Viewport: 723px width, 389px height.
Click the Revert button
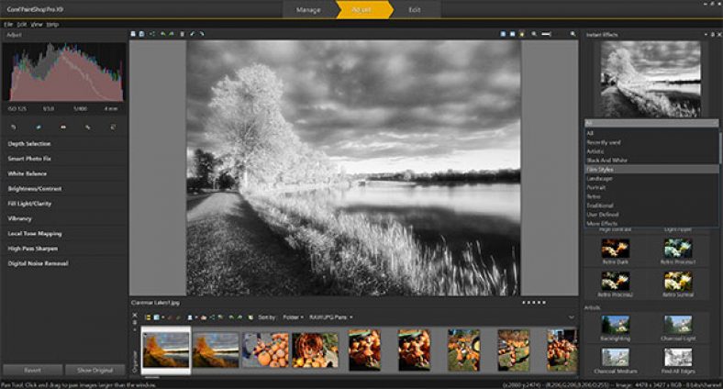coord(31,369)
